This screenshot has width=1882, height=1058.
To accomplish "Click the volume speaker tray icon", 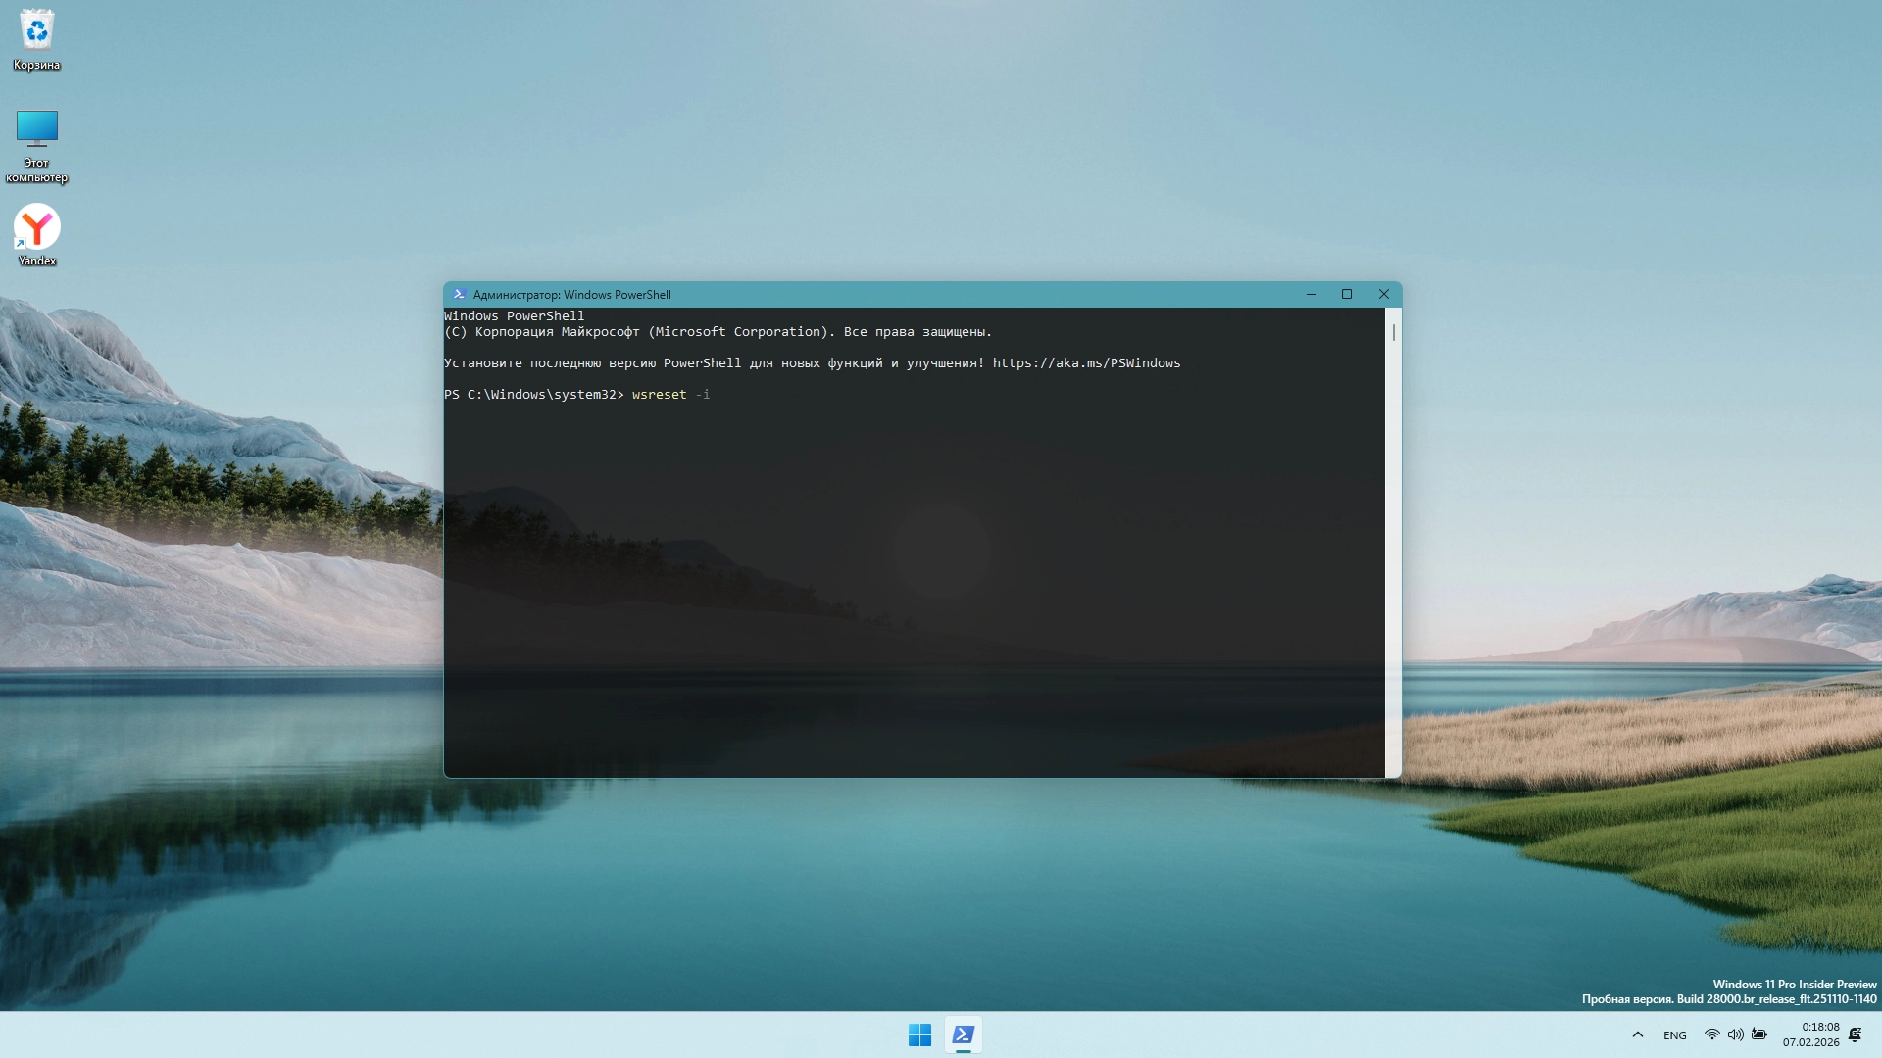I will pyautogui.click(x=1735, y=1034).
